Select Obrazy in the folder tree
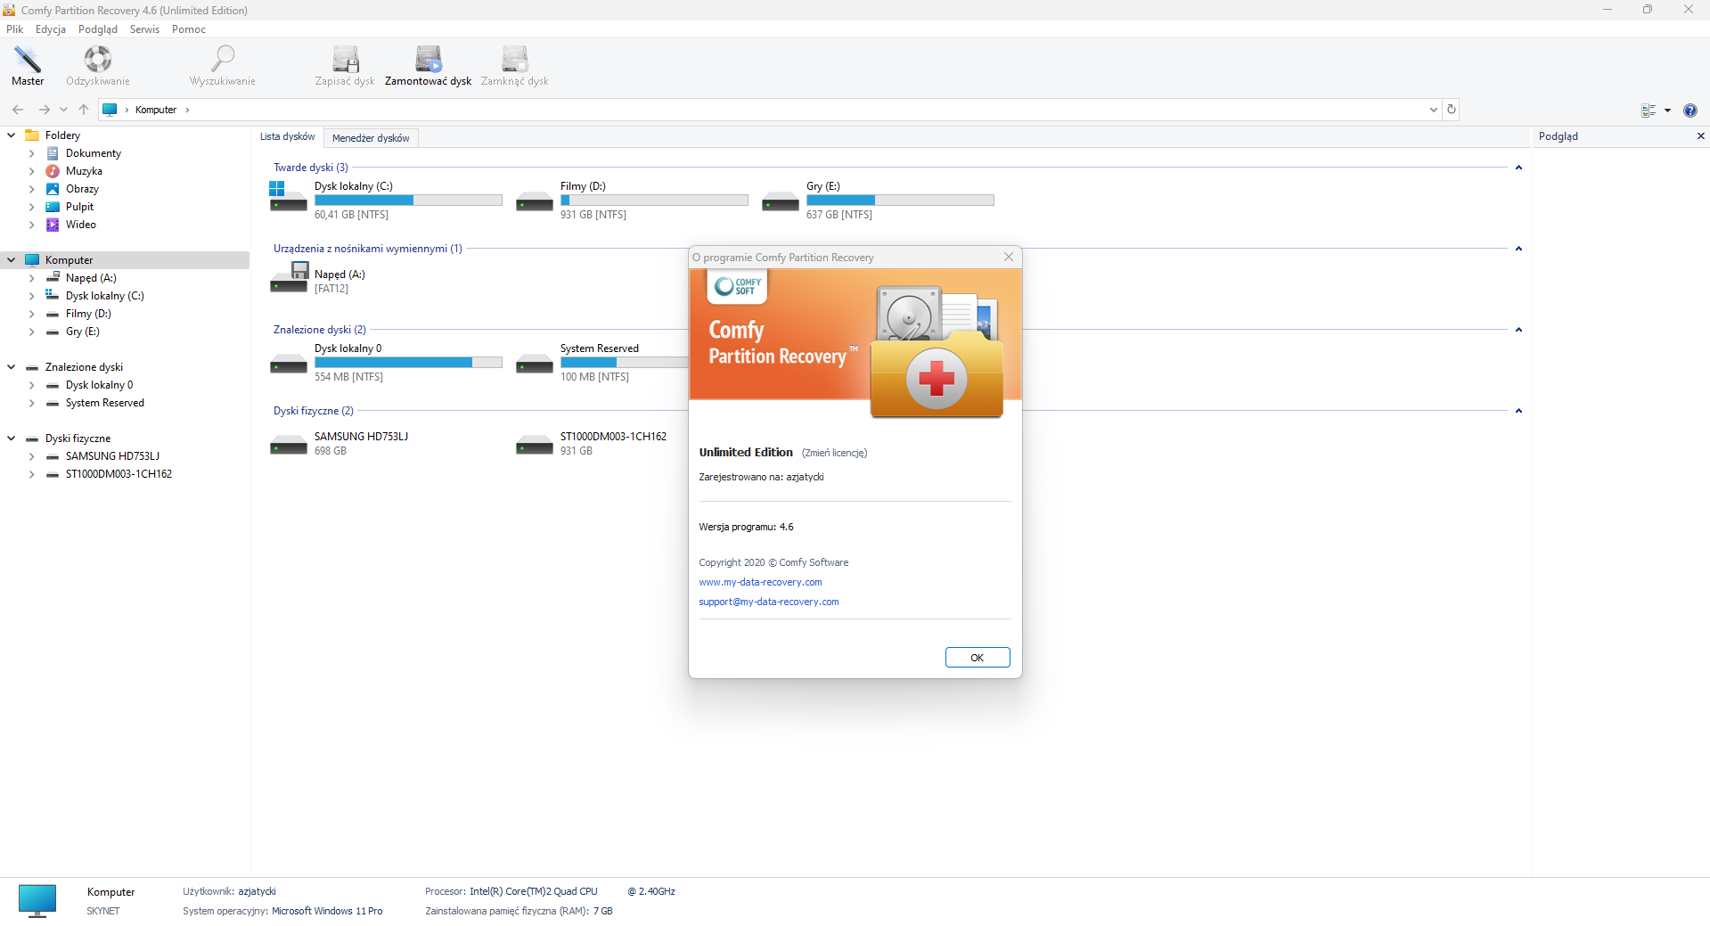Image resolution: width=1710 pixels, height=926 pixels. 82,189
